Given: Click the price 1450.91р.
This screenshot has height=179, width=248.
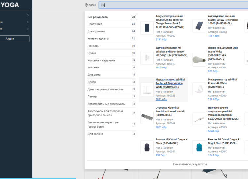Looking at the screenshot, I should [161, 67].
